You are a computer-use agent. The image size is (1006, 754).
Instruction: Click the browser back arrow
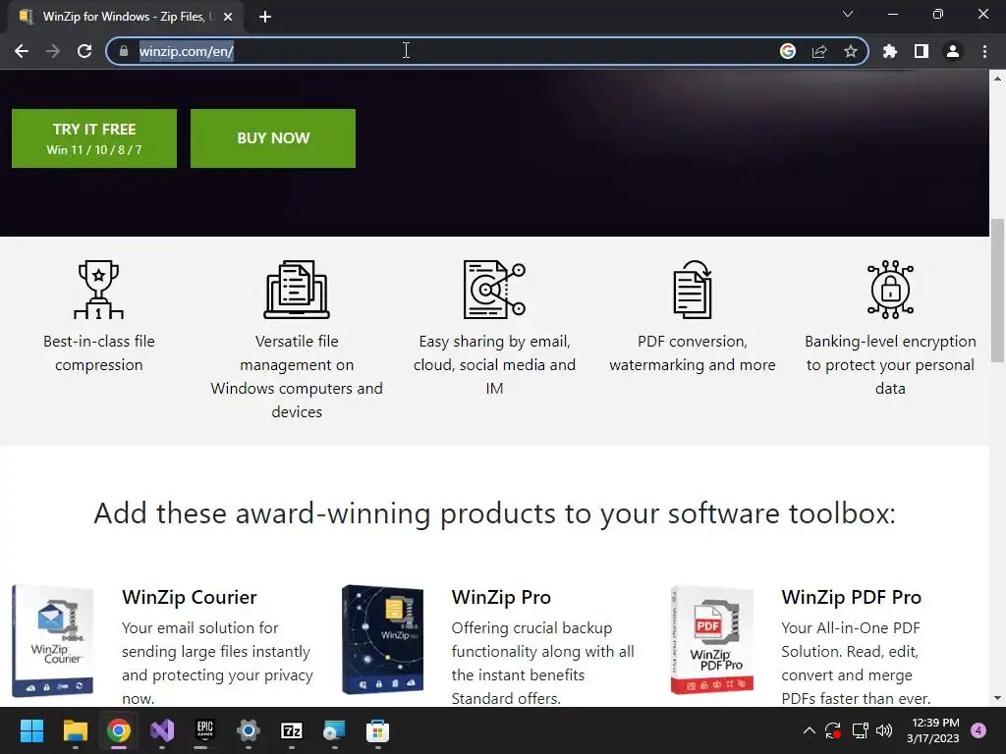(x=22, y=51)
